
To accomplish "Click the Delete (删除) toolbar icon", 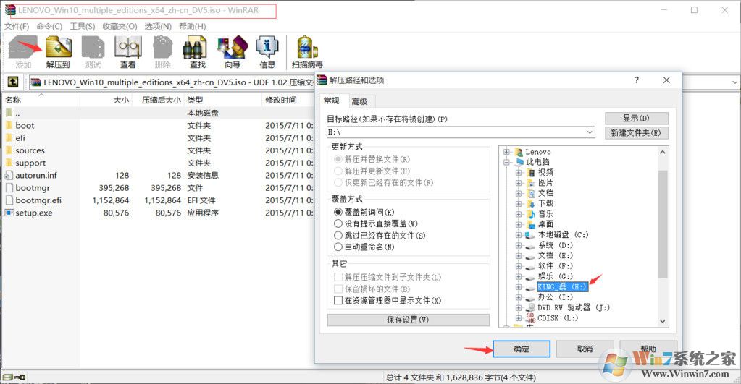I will 162,48.
